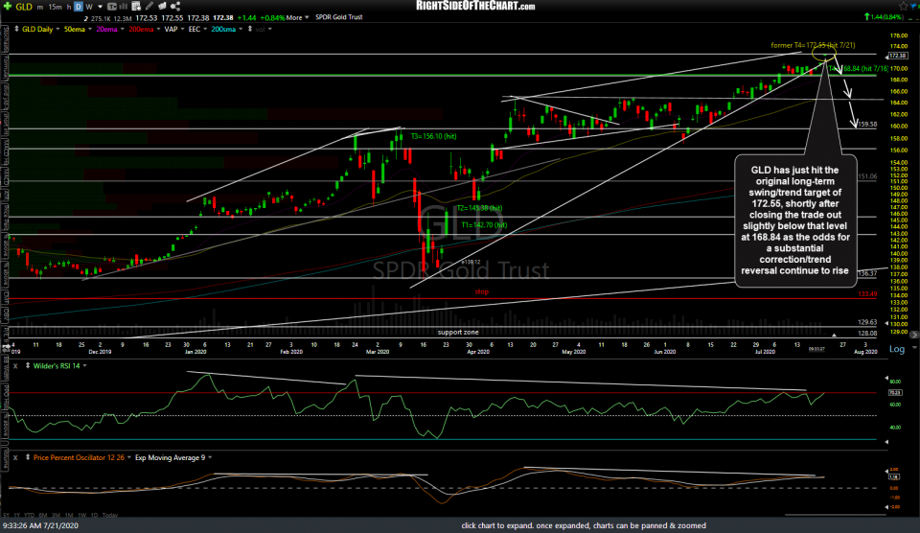Open the timeframe dropdown arrow after W
The image size is (920, 533).
(x=101, y=7)
